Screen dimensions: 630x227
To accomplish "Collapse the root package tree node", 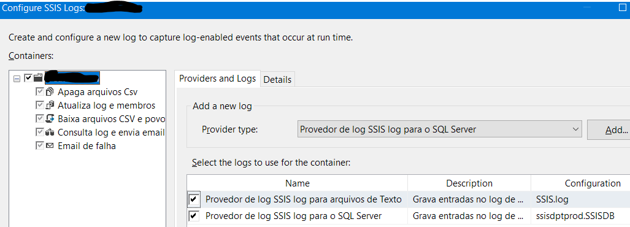I will click(x=17, y=79).
